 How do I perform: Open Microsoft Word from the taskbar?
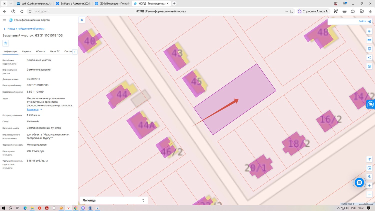[90, 208]
